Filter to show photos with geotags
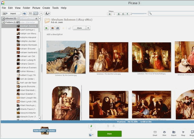 [127, 14]
